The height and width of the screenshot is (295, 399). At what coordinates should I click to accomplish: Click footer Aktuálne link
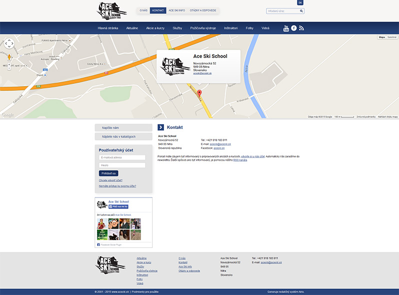[x=141, y=258]
